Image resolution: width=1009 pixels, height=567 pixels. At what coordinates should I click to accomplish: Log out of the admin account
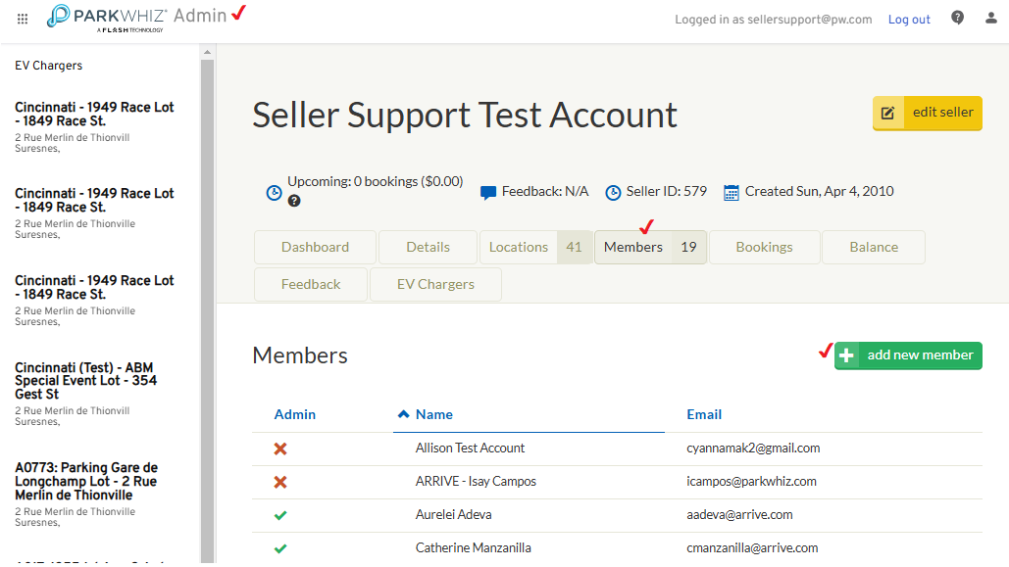[x=909, y=20]
